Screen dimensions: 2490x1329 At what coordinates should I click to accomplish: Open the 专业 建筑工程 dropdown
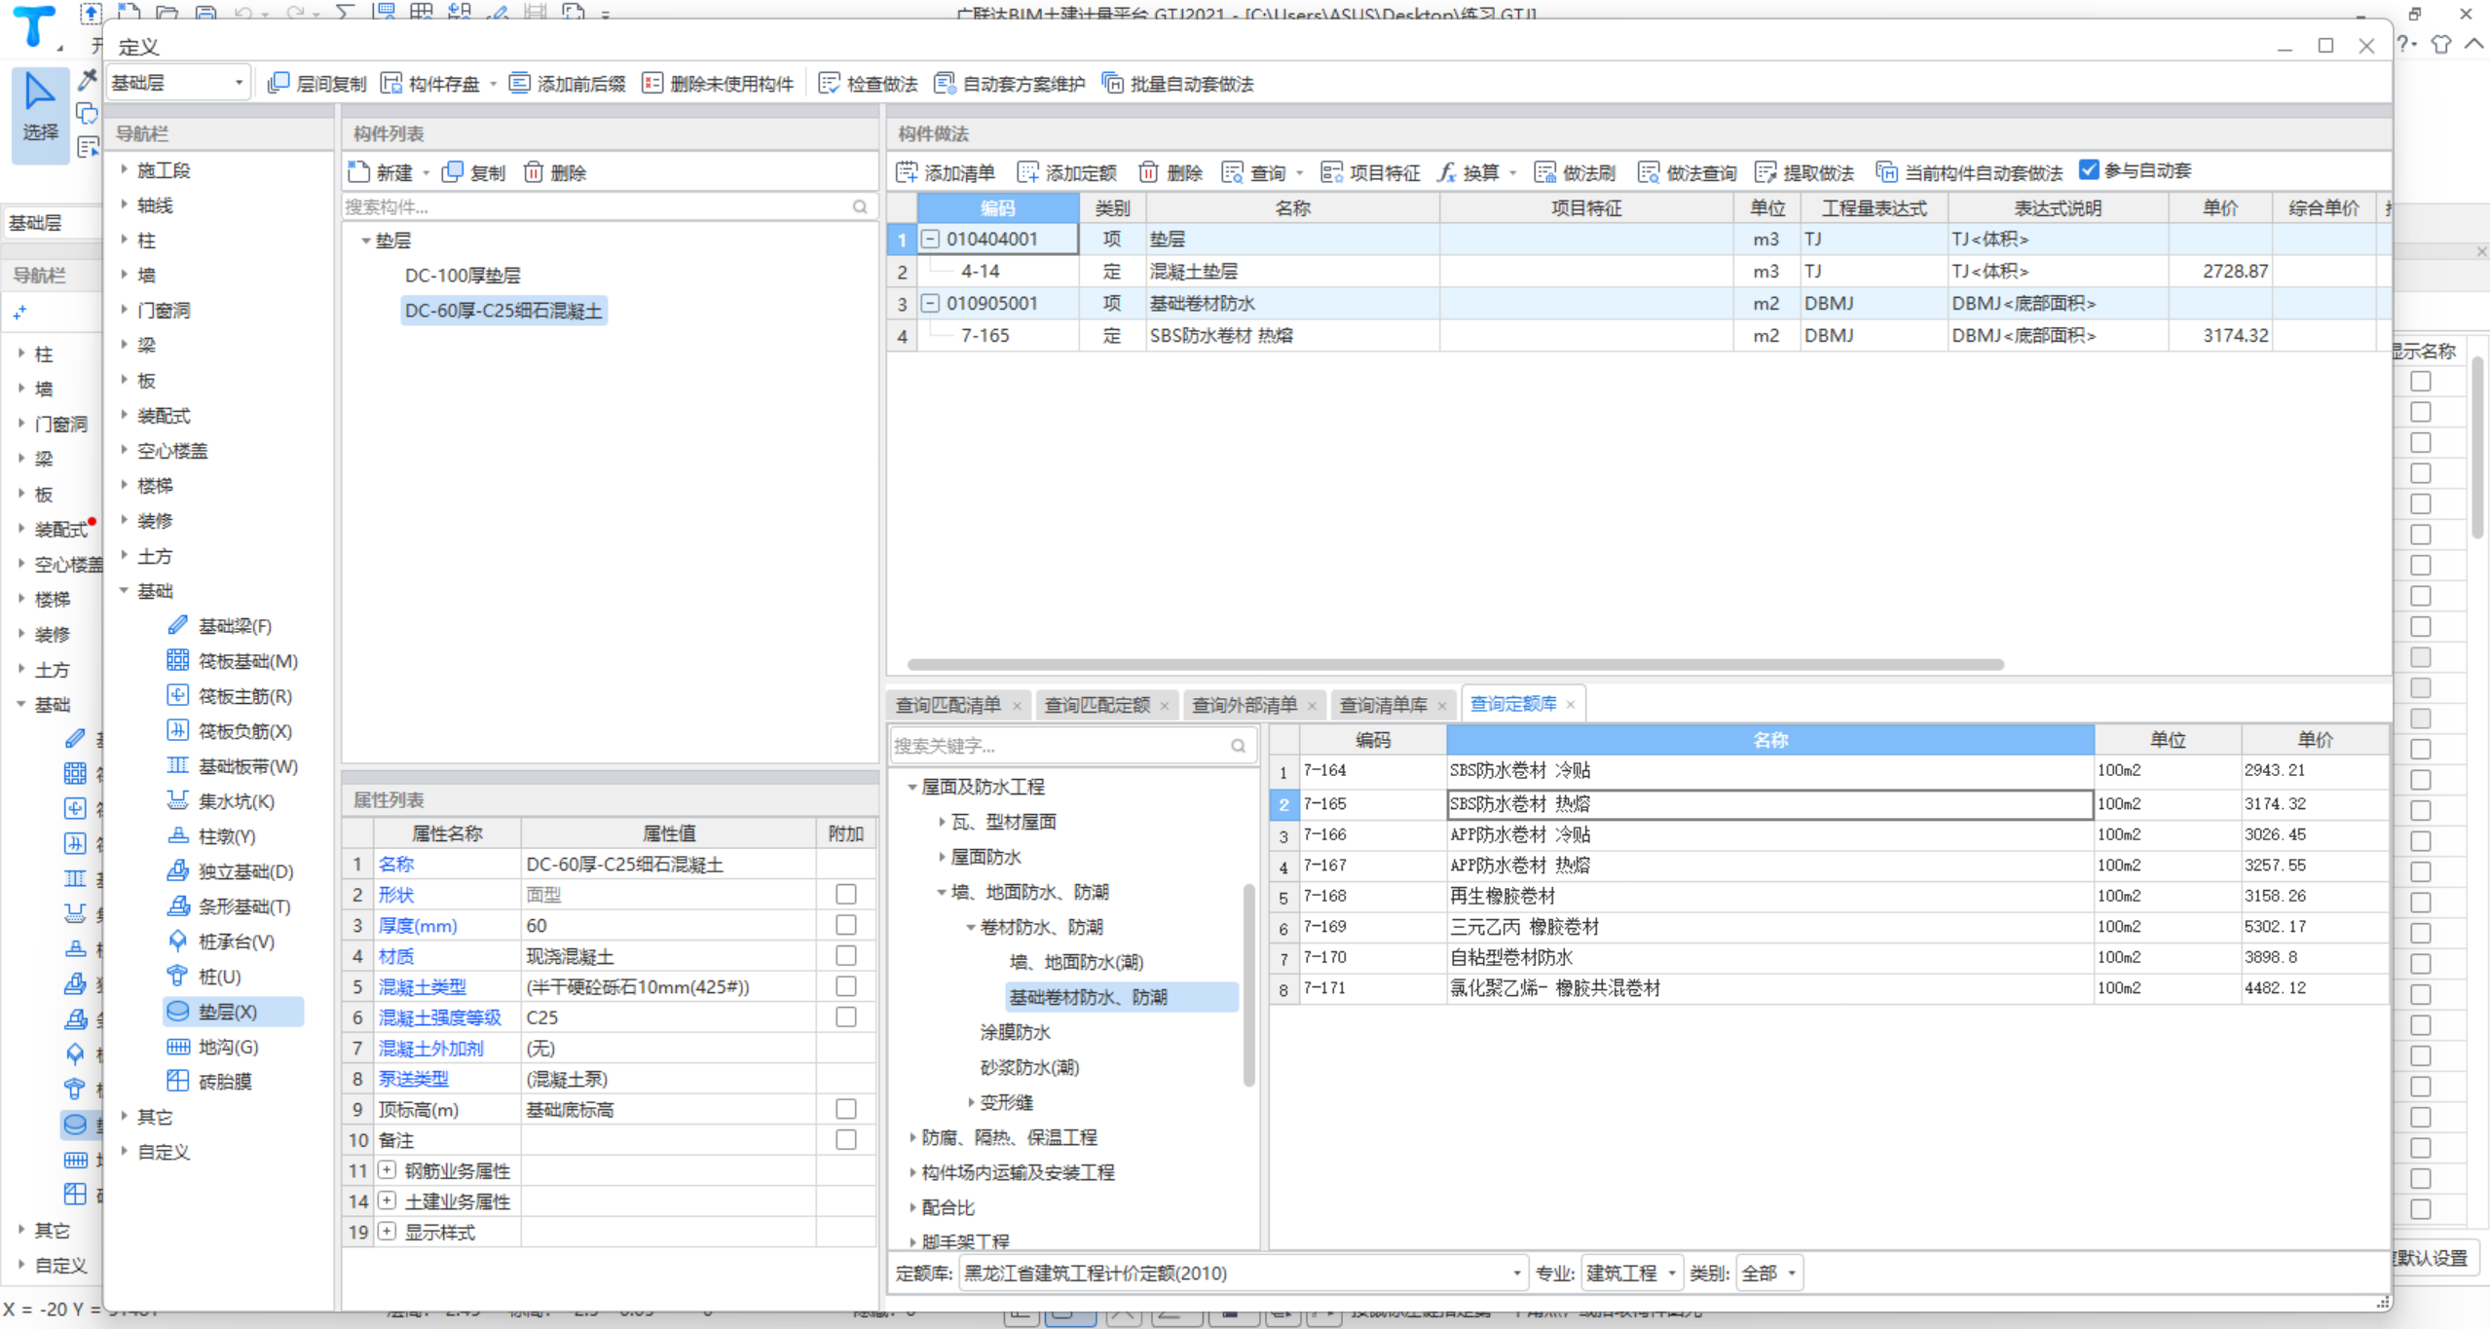[x=1631, y=1273]
